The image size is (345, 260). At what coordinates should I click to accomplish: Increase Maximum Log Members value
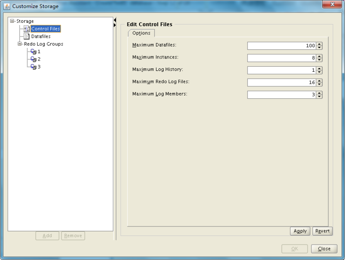(319, 93)
